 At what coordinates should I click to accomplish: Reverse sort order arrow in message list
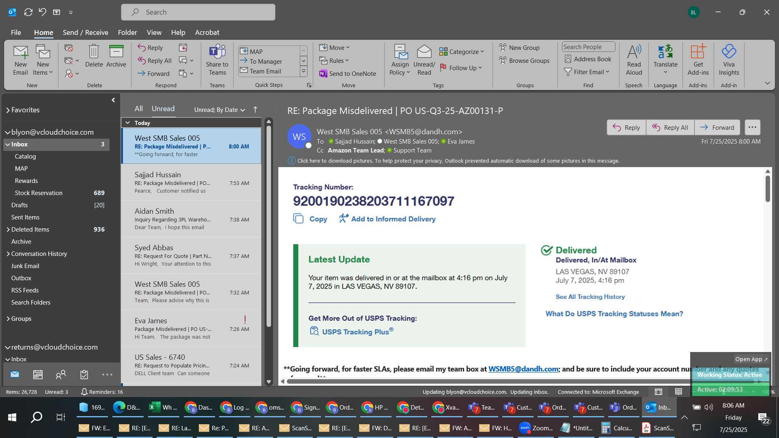[255, 109]
